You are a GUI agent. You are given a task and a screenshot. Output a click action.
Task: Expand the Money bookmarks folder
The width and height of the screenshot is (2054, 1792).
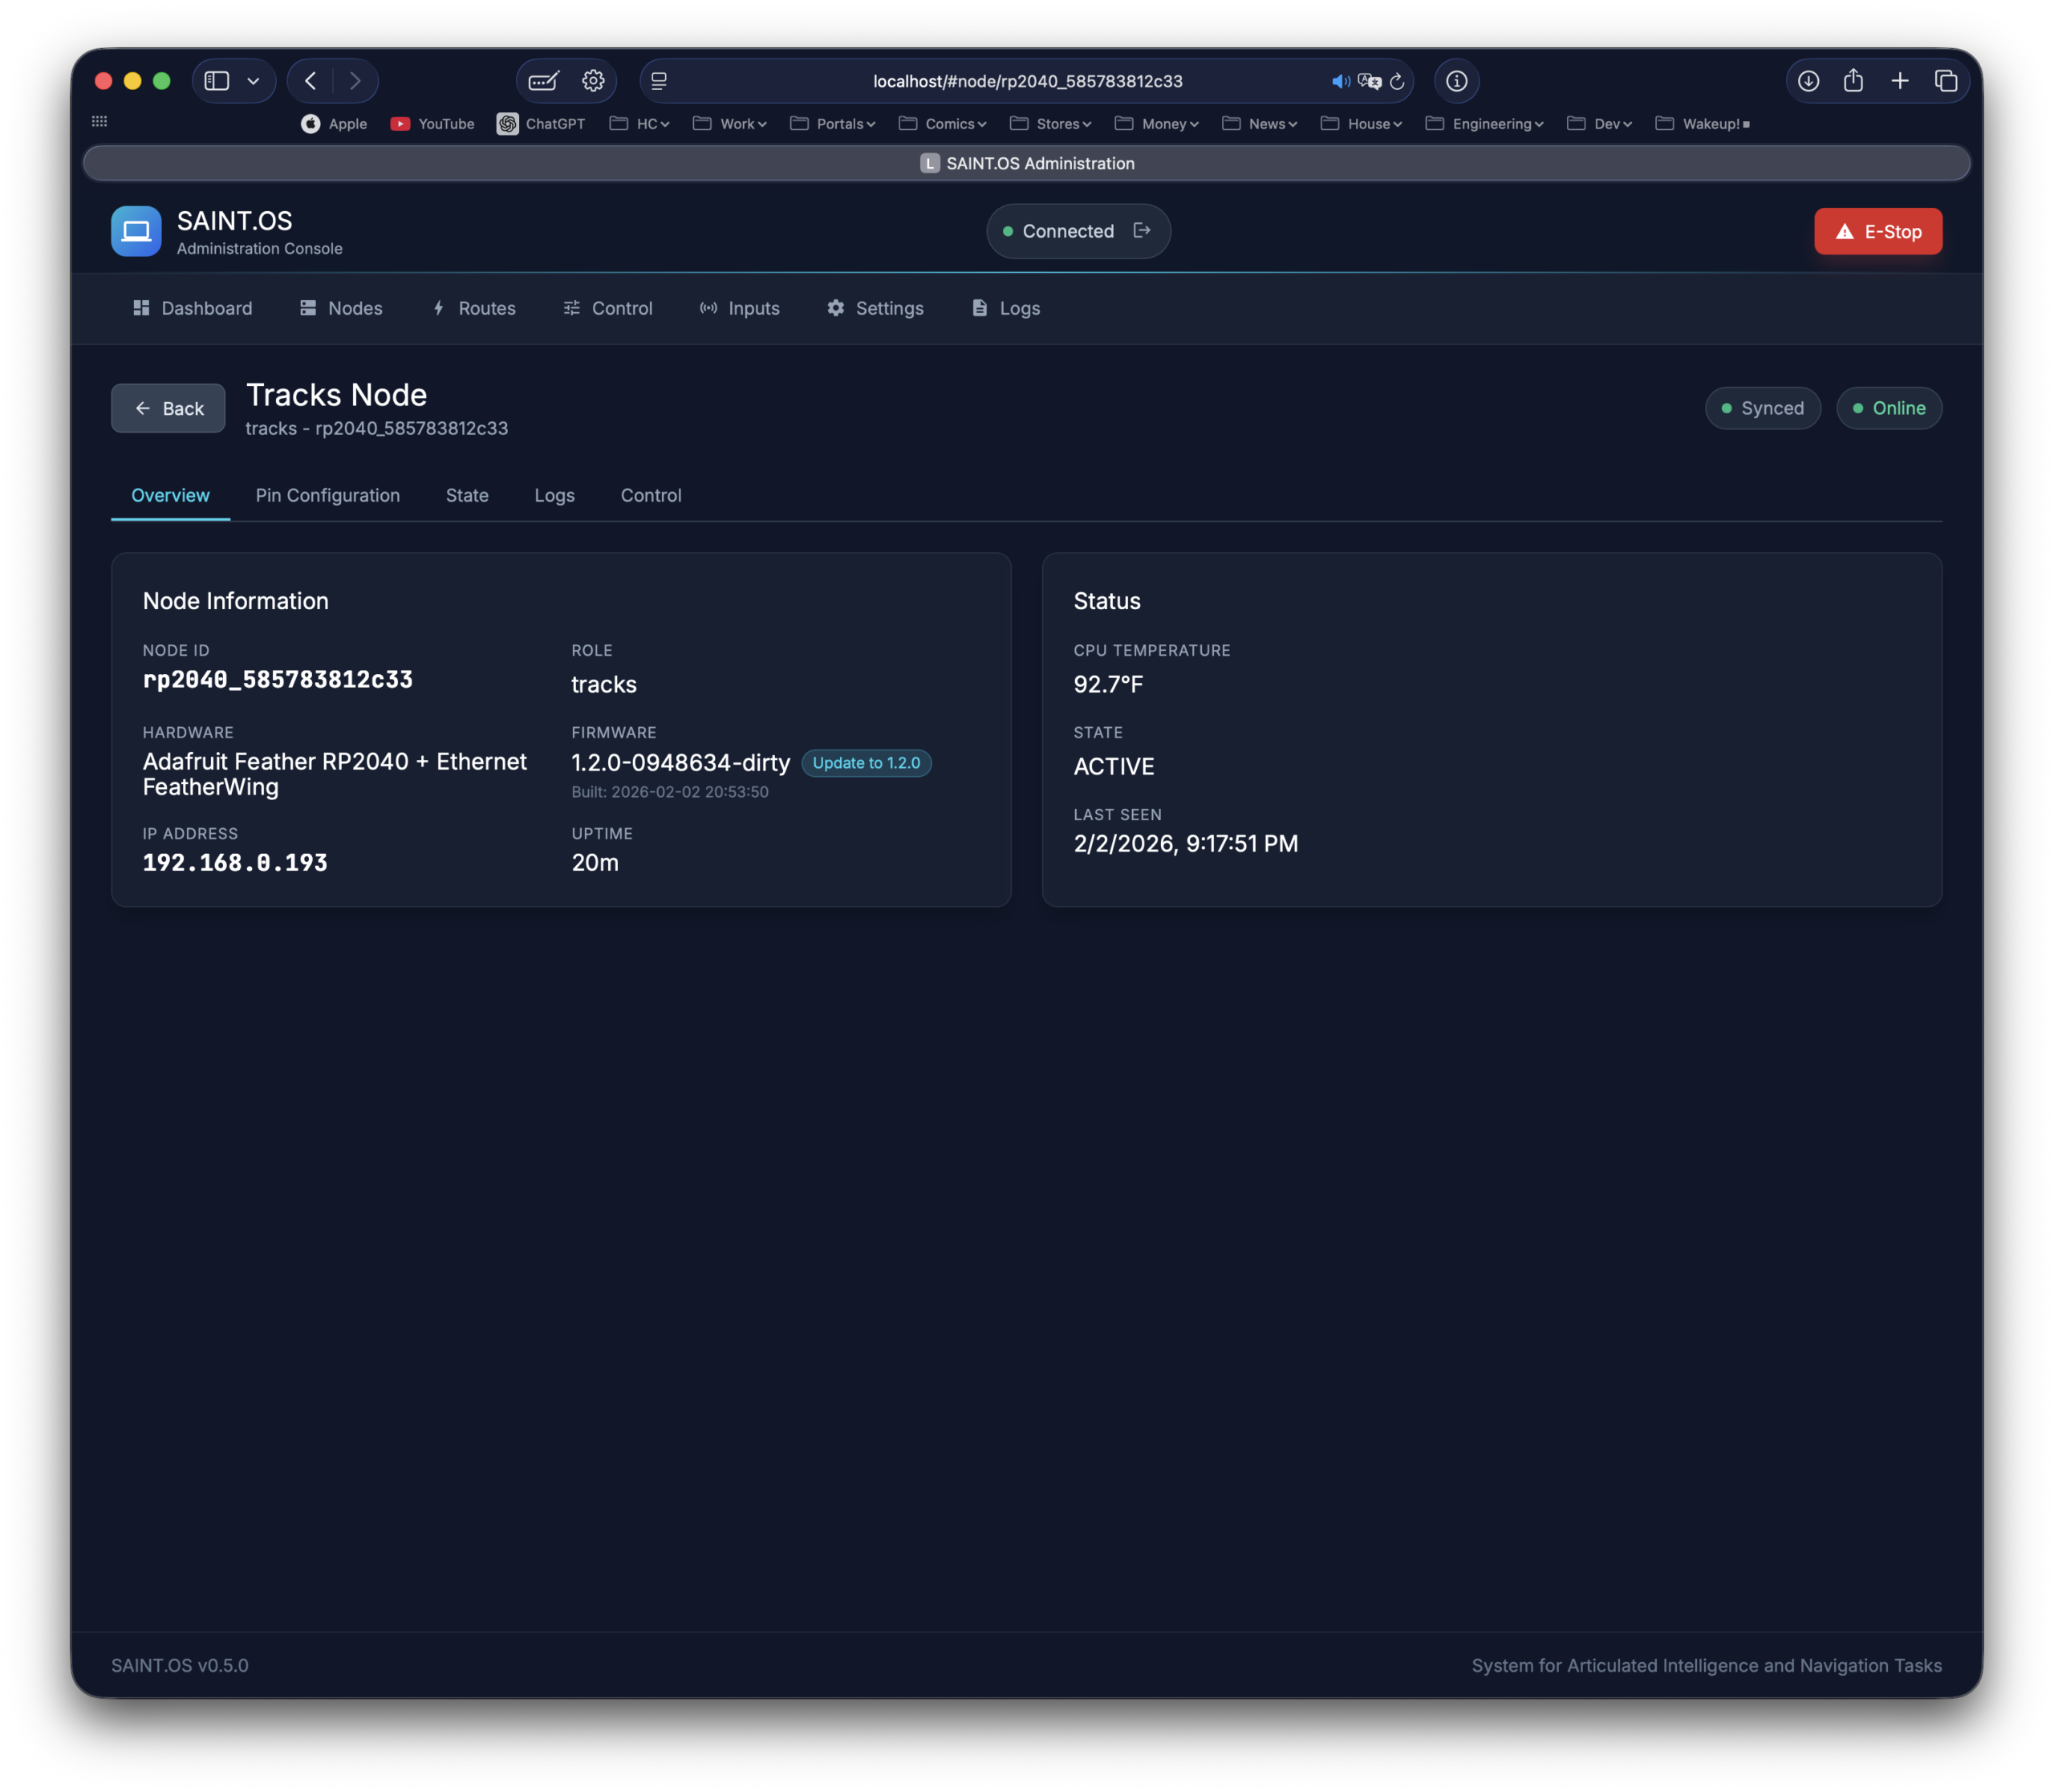pyautogui.click(x=1157, y=124)
